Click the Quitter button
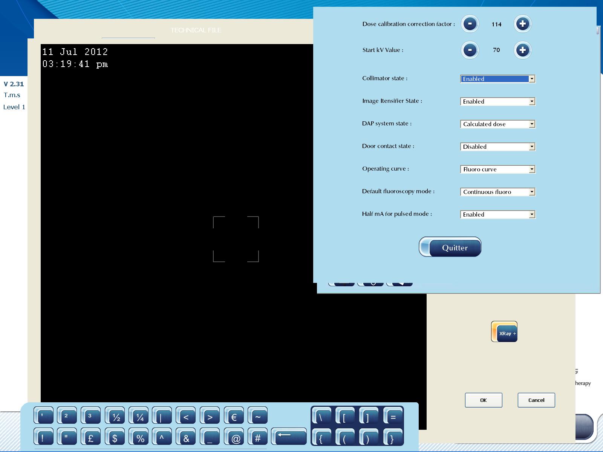Viewport: 603px width, 452px height. [450, 247]
